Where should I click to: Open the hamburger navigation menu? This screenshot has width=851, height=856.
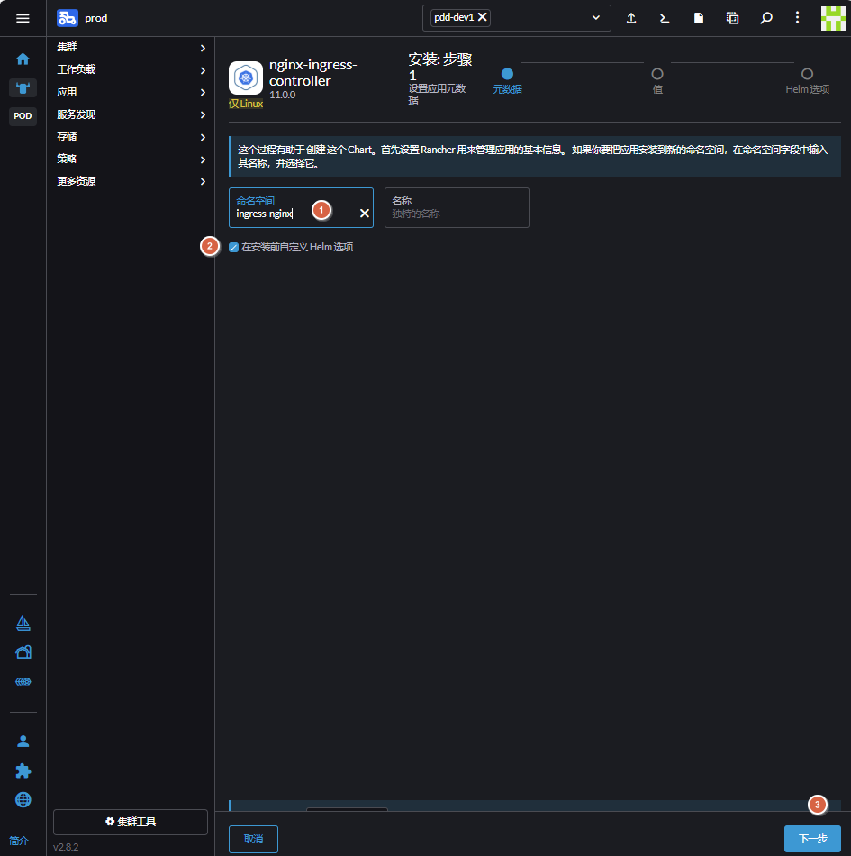(x=23, y=18)
